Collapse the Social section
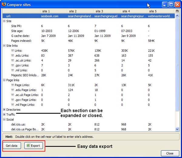The image size is (182, 158). 4,119
